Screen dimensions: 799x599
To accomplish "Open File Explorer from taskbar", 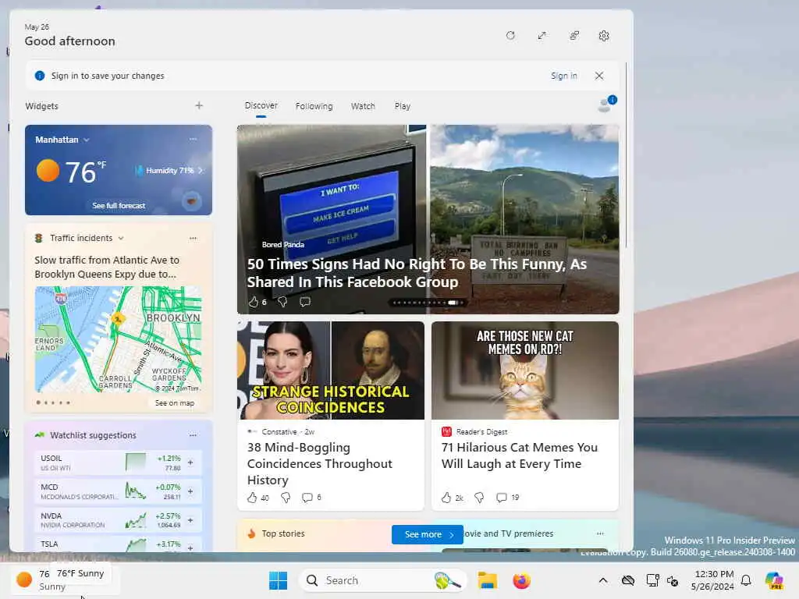I will [487, 580].
